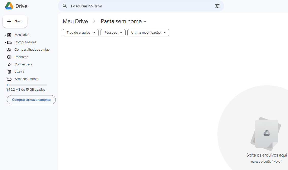
Task: Click the Novo button
Action: [15, 21]
